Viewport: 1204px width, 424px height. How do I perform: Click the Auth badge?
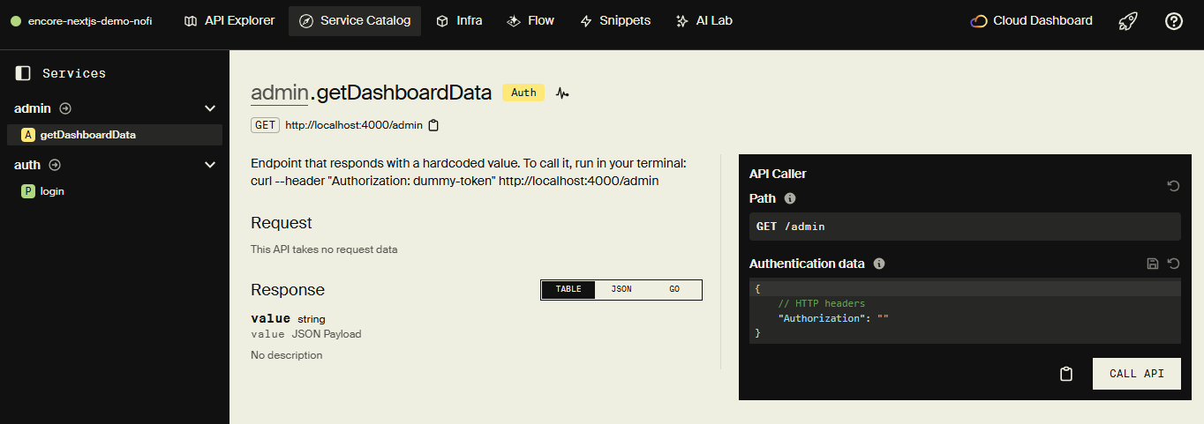click(523, 93)
